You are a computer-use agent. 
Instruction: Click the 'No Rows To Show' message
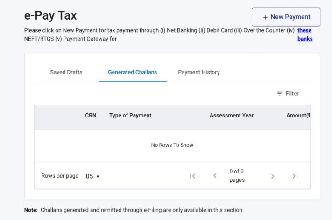[172, 145]
